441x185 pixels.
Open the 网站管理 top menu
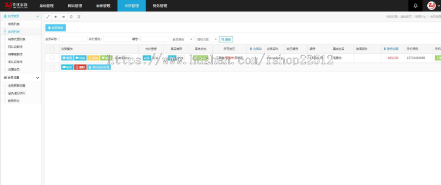pyautogui.click(x=75, y=5)
